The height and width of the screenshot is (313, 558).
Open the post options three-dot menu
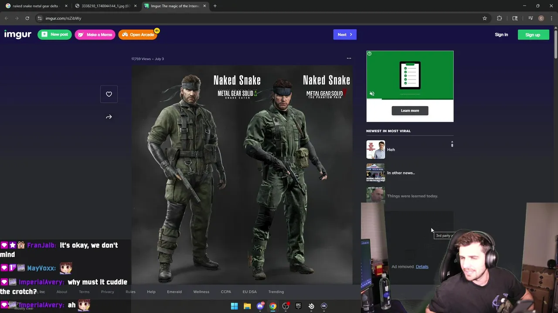click(x=349, y=58)
